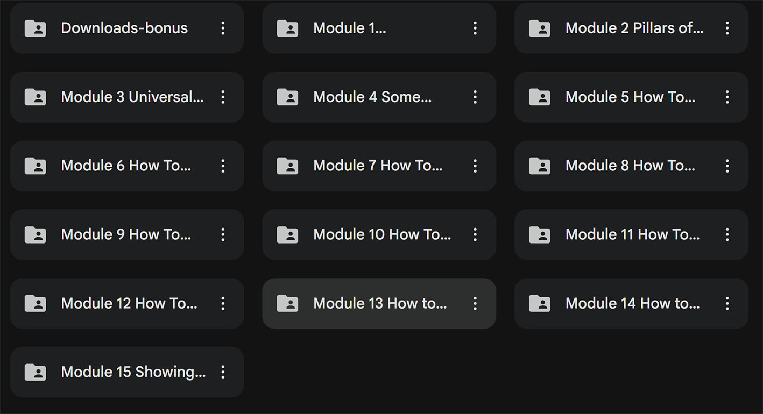Image resolution: width=763 pixels, height=414 pixels.
Task: Select the Module 8 How To folder
Action: 630,166
